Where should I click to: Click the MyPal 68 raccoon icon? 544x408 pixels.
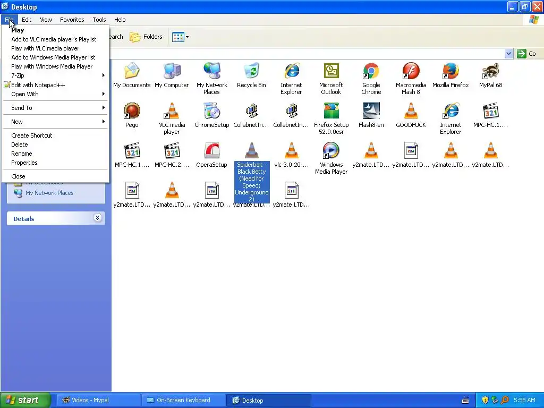(490, 75)
